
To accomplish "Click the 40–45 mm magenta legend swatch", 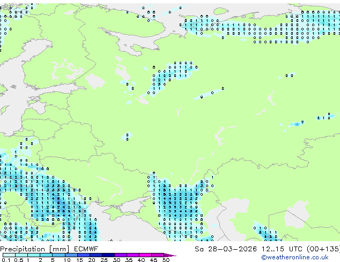I will (145, 255).
